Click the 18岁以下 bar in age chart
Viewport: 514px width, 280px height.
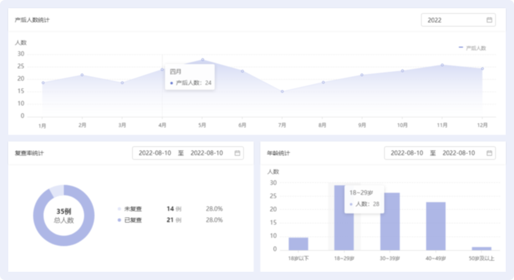coord(298,244)
